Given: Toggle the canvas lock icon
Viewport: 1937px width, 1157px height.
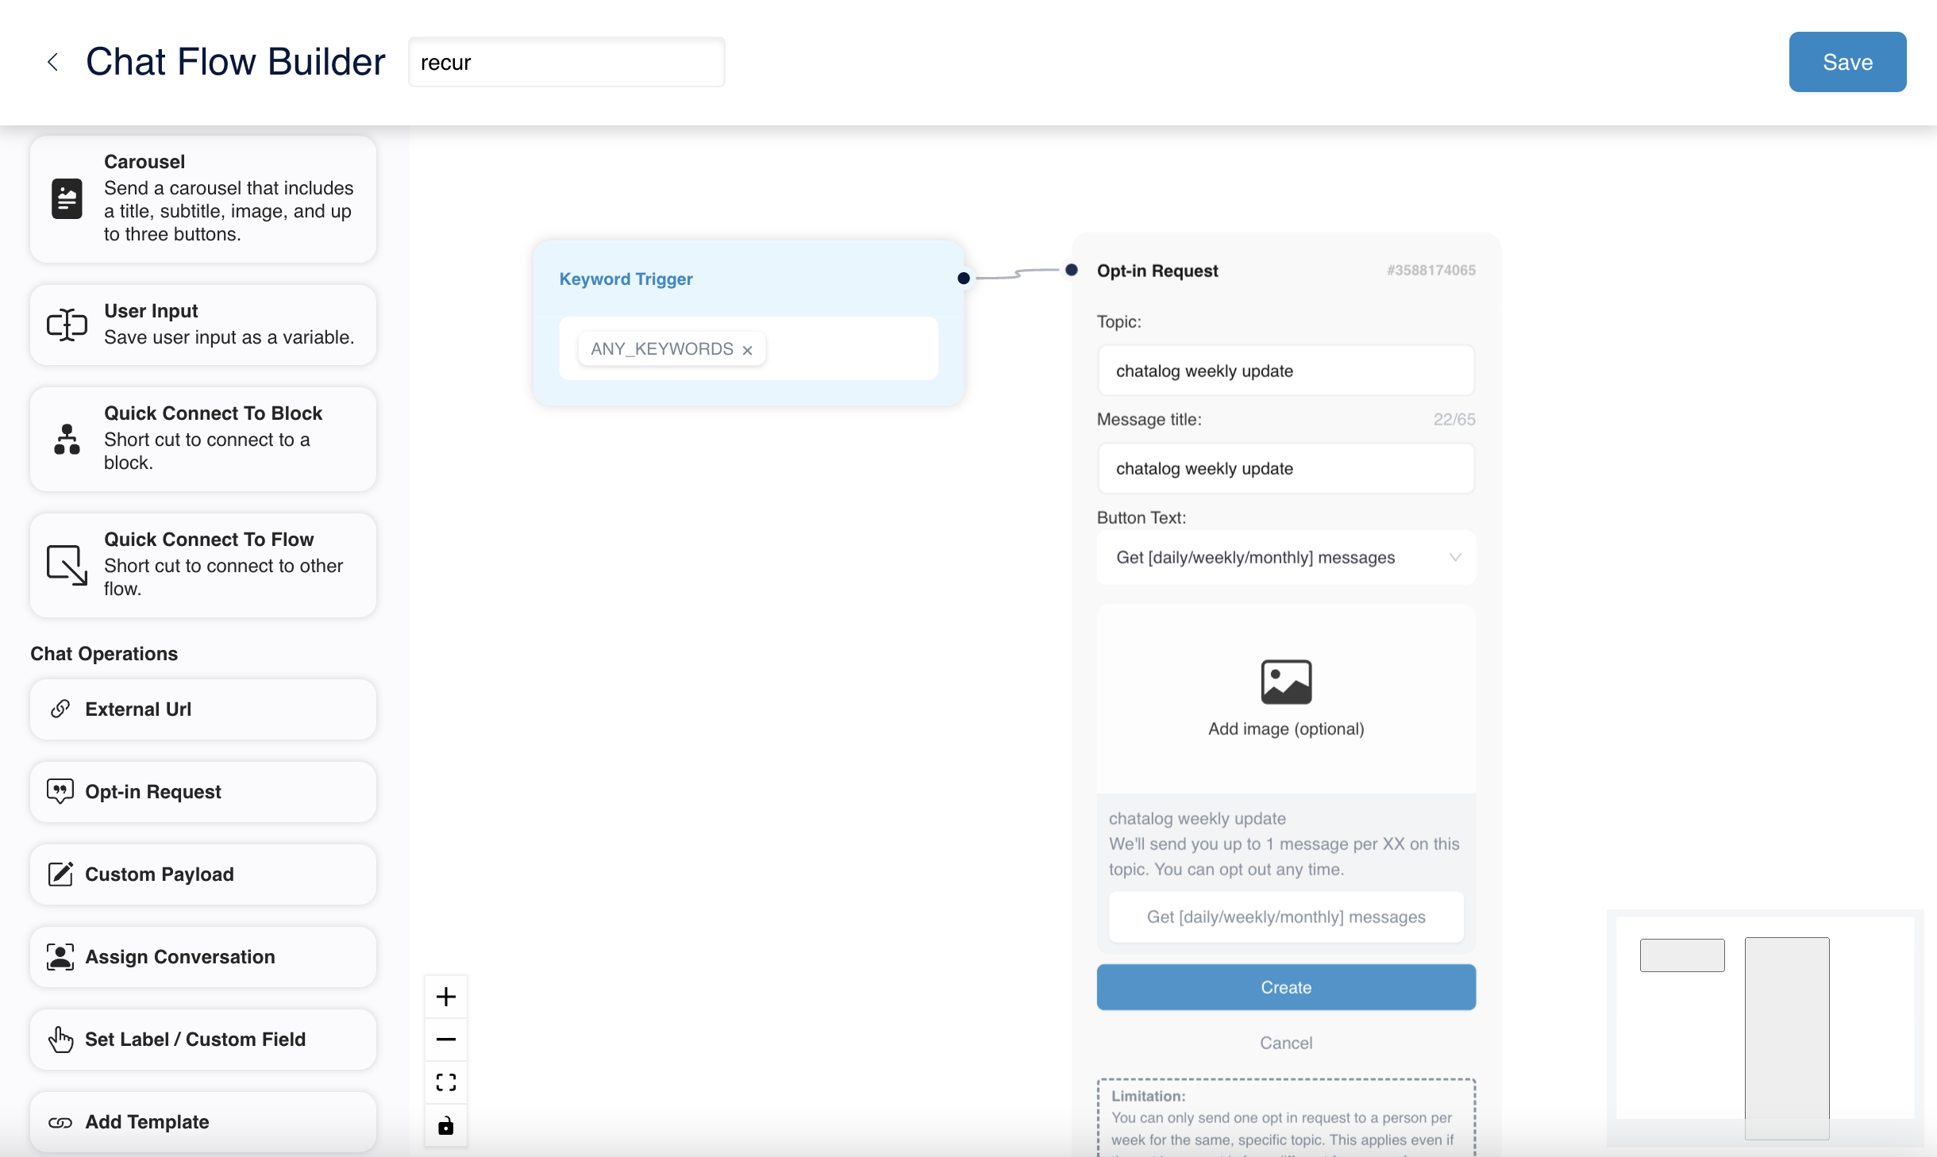Looking at the screenshot, I should click(x=446, y=1125).
